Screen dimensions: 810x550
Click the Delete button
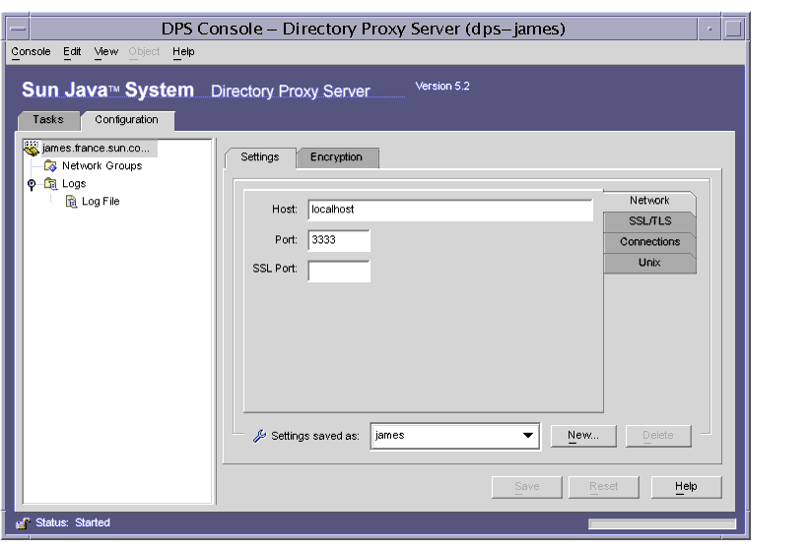(x=658, y=436)
